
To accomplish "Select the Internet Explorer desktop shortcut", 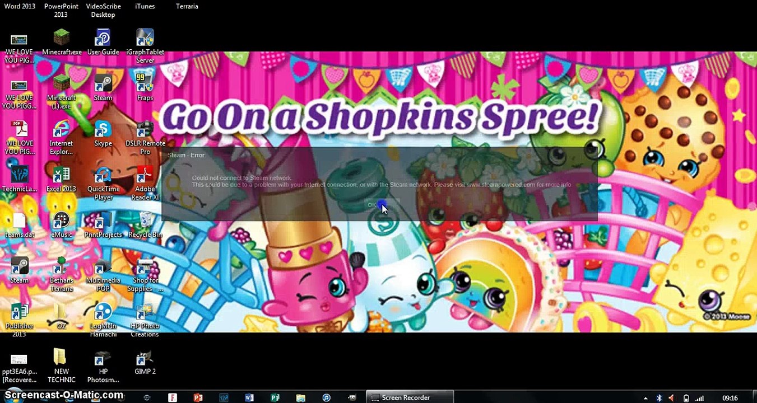I will [x=61, y=138].
